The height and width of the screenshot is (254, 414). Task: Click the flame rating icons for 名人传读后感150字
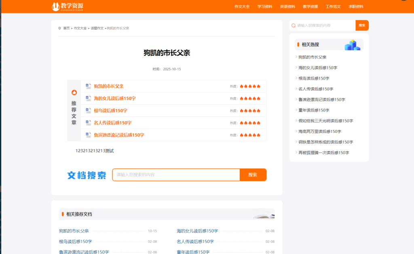click(250, 123)
